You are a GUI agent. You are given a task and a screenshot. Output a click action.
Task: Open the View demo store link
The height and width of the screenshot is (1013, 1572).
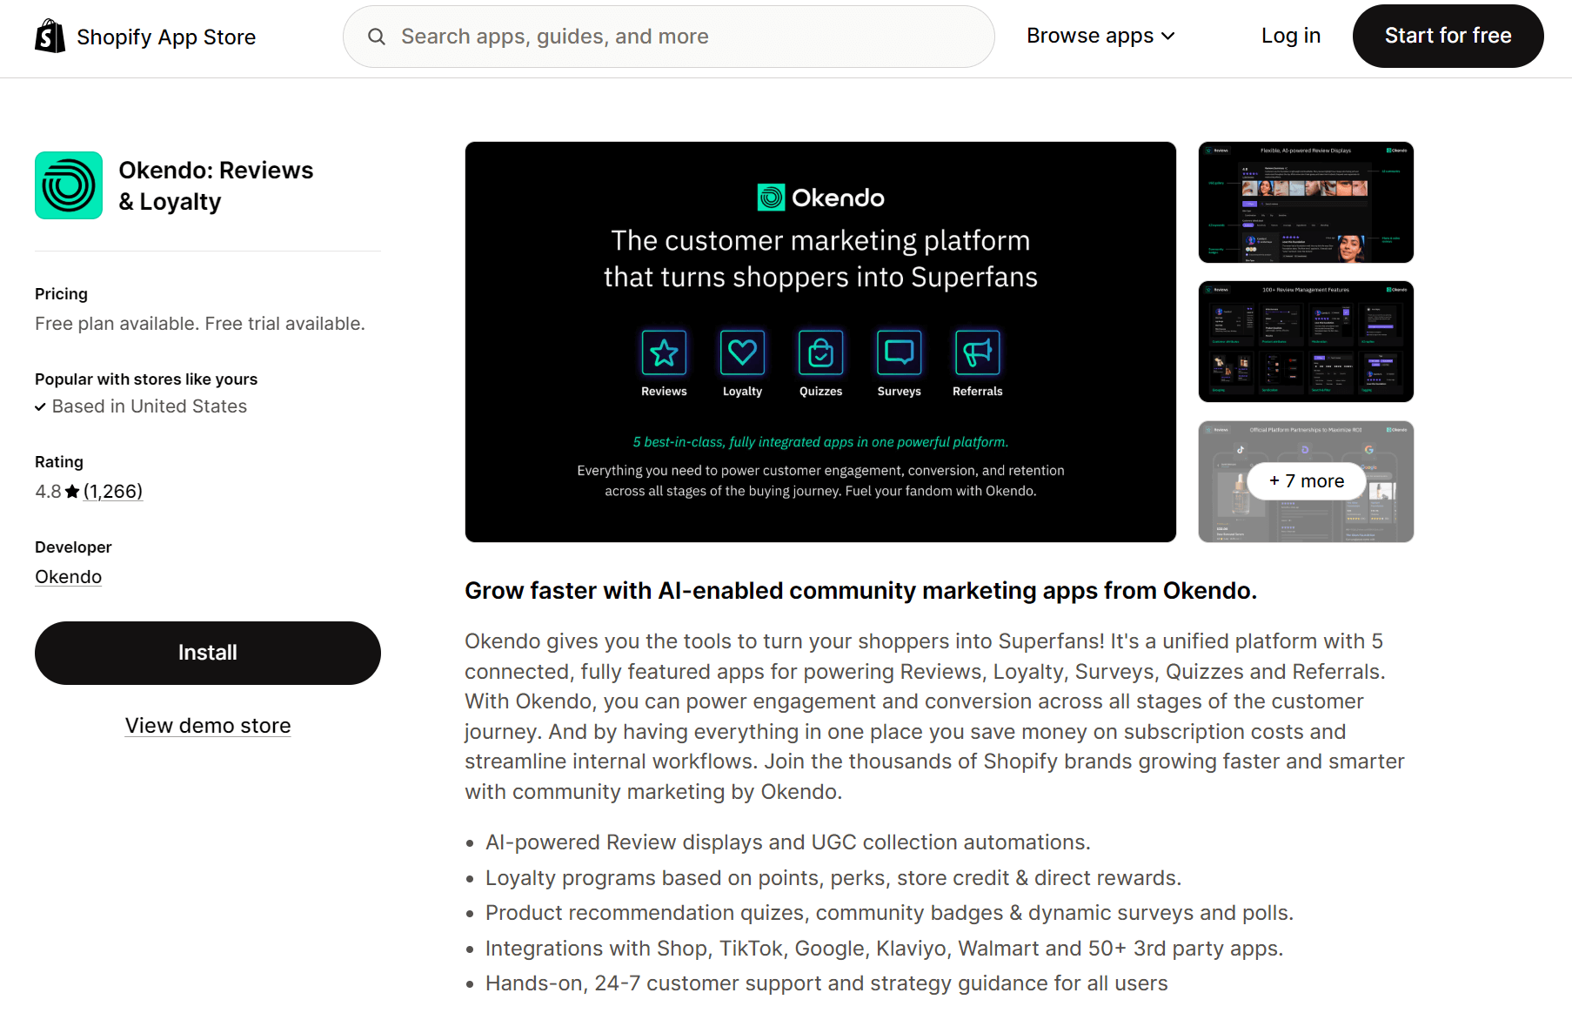[207, 725]
